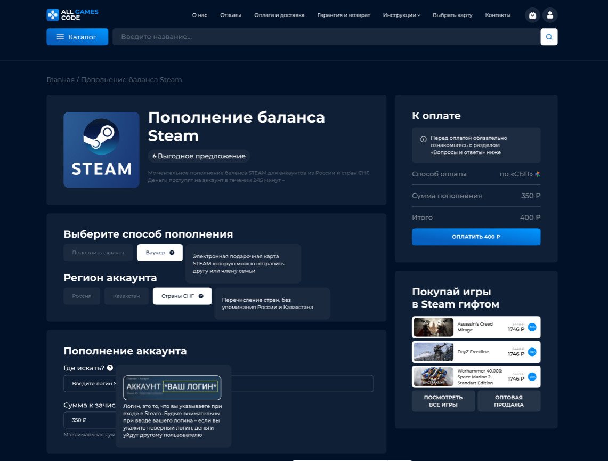The height and width of the screenshot is (461, 608).
Task: Open Оплата и доставка page
Action: pos(279,15)
